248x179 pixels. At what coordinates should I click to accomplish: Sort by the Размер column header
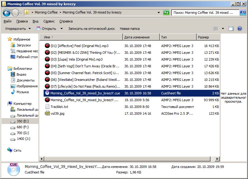pos(208,37)
